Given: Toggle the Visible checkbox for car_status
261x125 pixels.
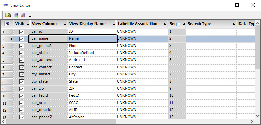Looking at the screenshot, I should [21, 53].
